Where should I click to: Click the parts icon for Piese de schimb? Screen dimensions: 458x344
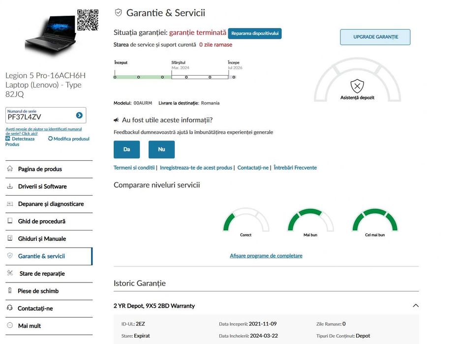coord(10,290)
